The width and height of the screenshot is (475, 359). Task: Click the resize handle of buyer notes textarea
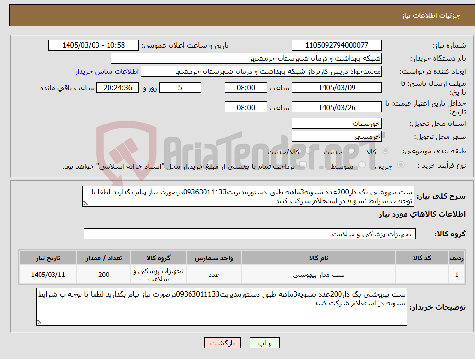pyautogui.click(x=39, y=323)
